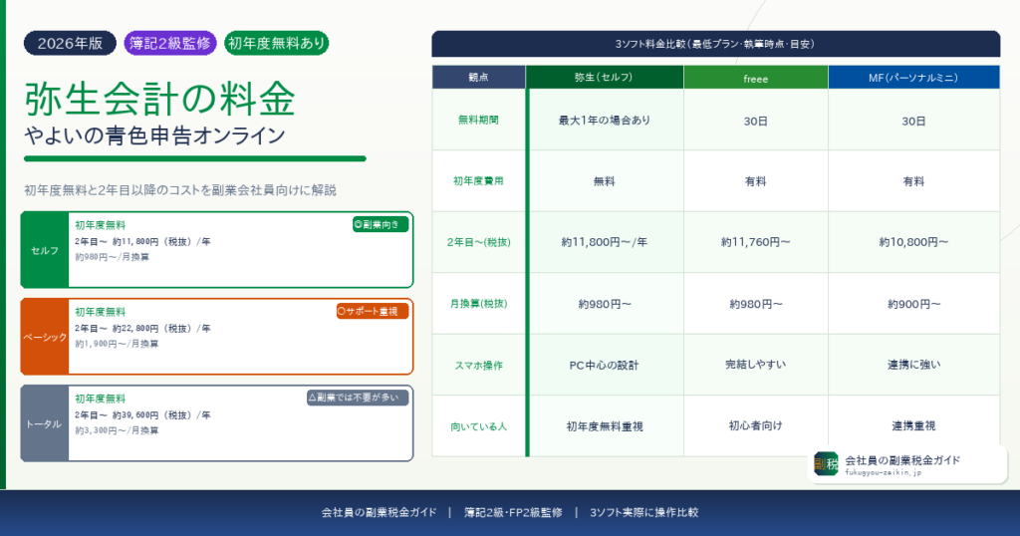The height and width of the screenshot is (536, 1020).
Task: Click 約980円〜/月換算 in セルフ card
Action: pos(112,257)
